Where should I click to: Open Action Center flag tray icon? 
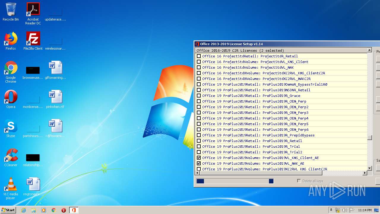(x=351, y=210)
